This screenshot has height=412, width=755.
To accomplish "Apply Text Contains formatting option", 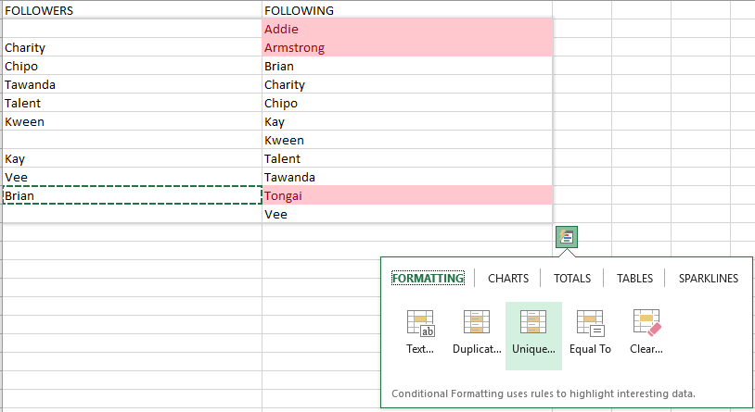I will (420, 331).
